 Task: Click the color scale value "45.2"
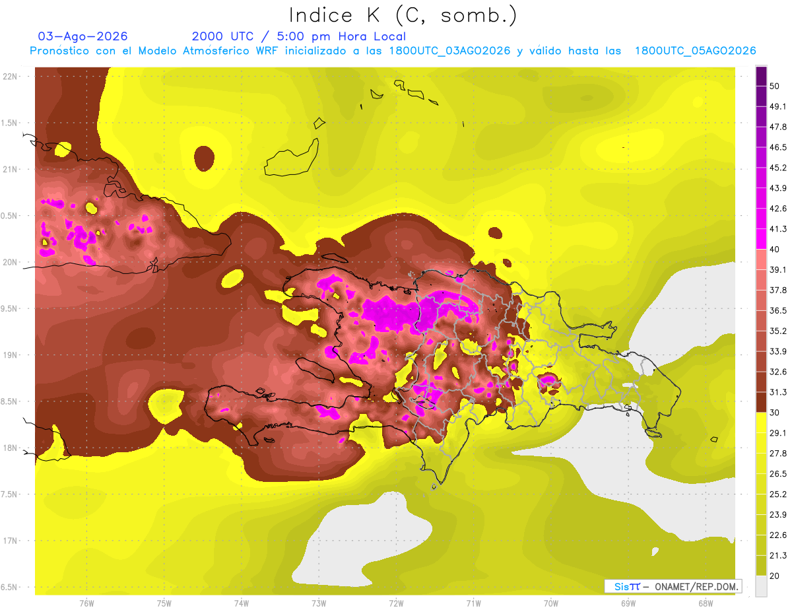(777, 168)
